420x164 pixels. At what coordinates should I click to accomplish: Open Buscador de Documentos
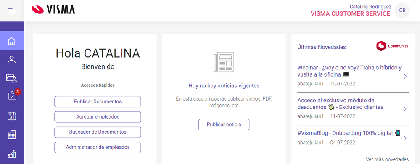[98, 132]
